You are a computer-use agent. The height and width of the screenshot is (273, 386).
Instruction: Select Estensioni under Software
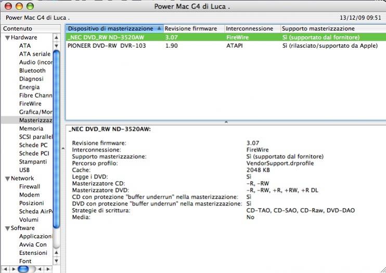click(x=33, y=253)
